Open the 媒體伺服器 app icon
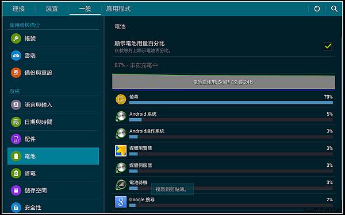345x215 pixels. (121, 167)
